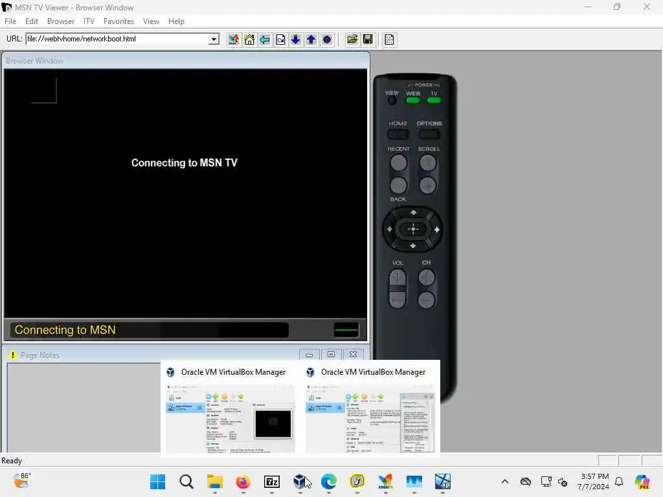Open the File menu
The width and height of the screenshot is (663, 497).
pyautogui.click(x=10, y=21)
